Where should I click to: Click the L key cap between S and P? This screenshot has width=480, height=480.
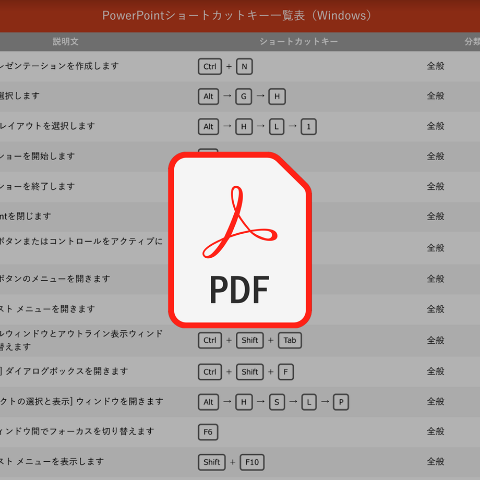[309, 402]
